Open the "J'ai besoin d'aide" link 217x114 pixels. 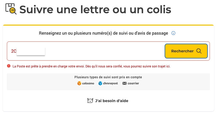pyautogui.click(x=112, y=101)
